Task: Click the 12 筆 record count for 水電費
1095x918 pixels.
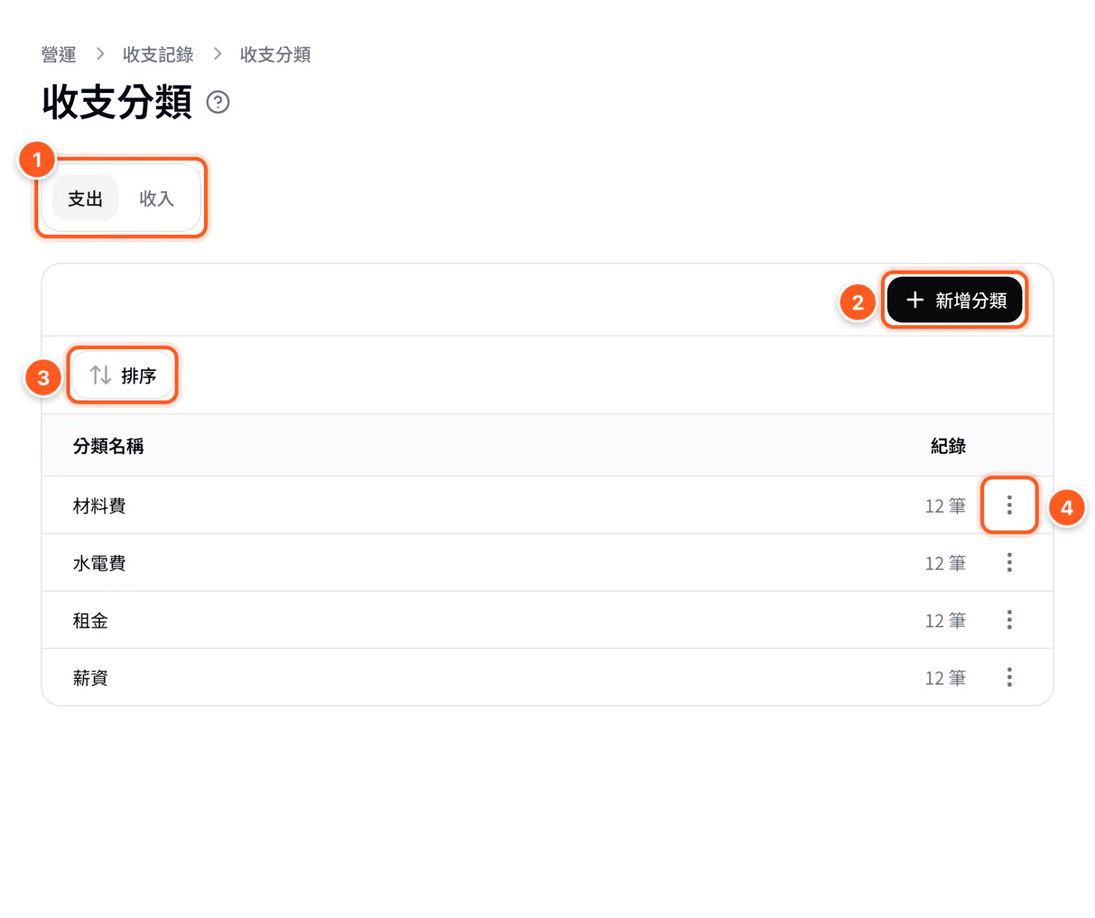Action: (x=945, y=563)
